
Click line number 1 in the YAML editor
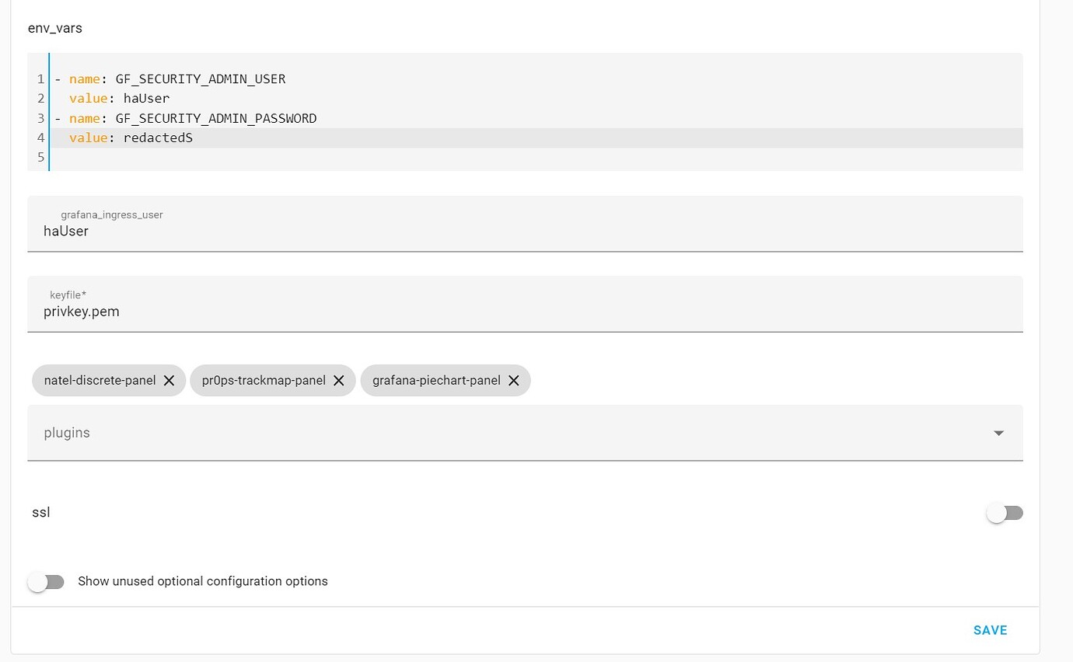tap(40, 78)
